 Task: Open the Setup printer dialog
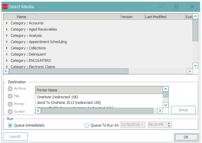(183, 110)
